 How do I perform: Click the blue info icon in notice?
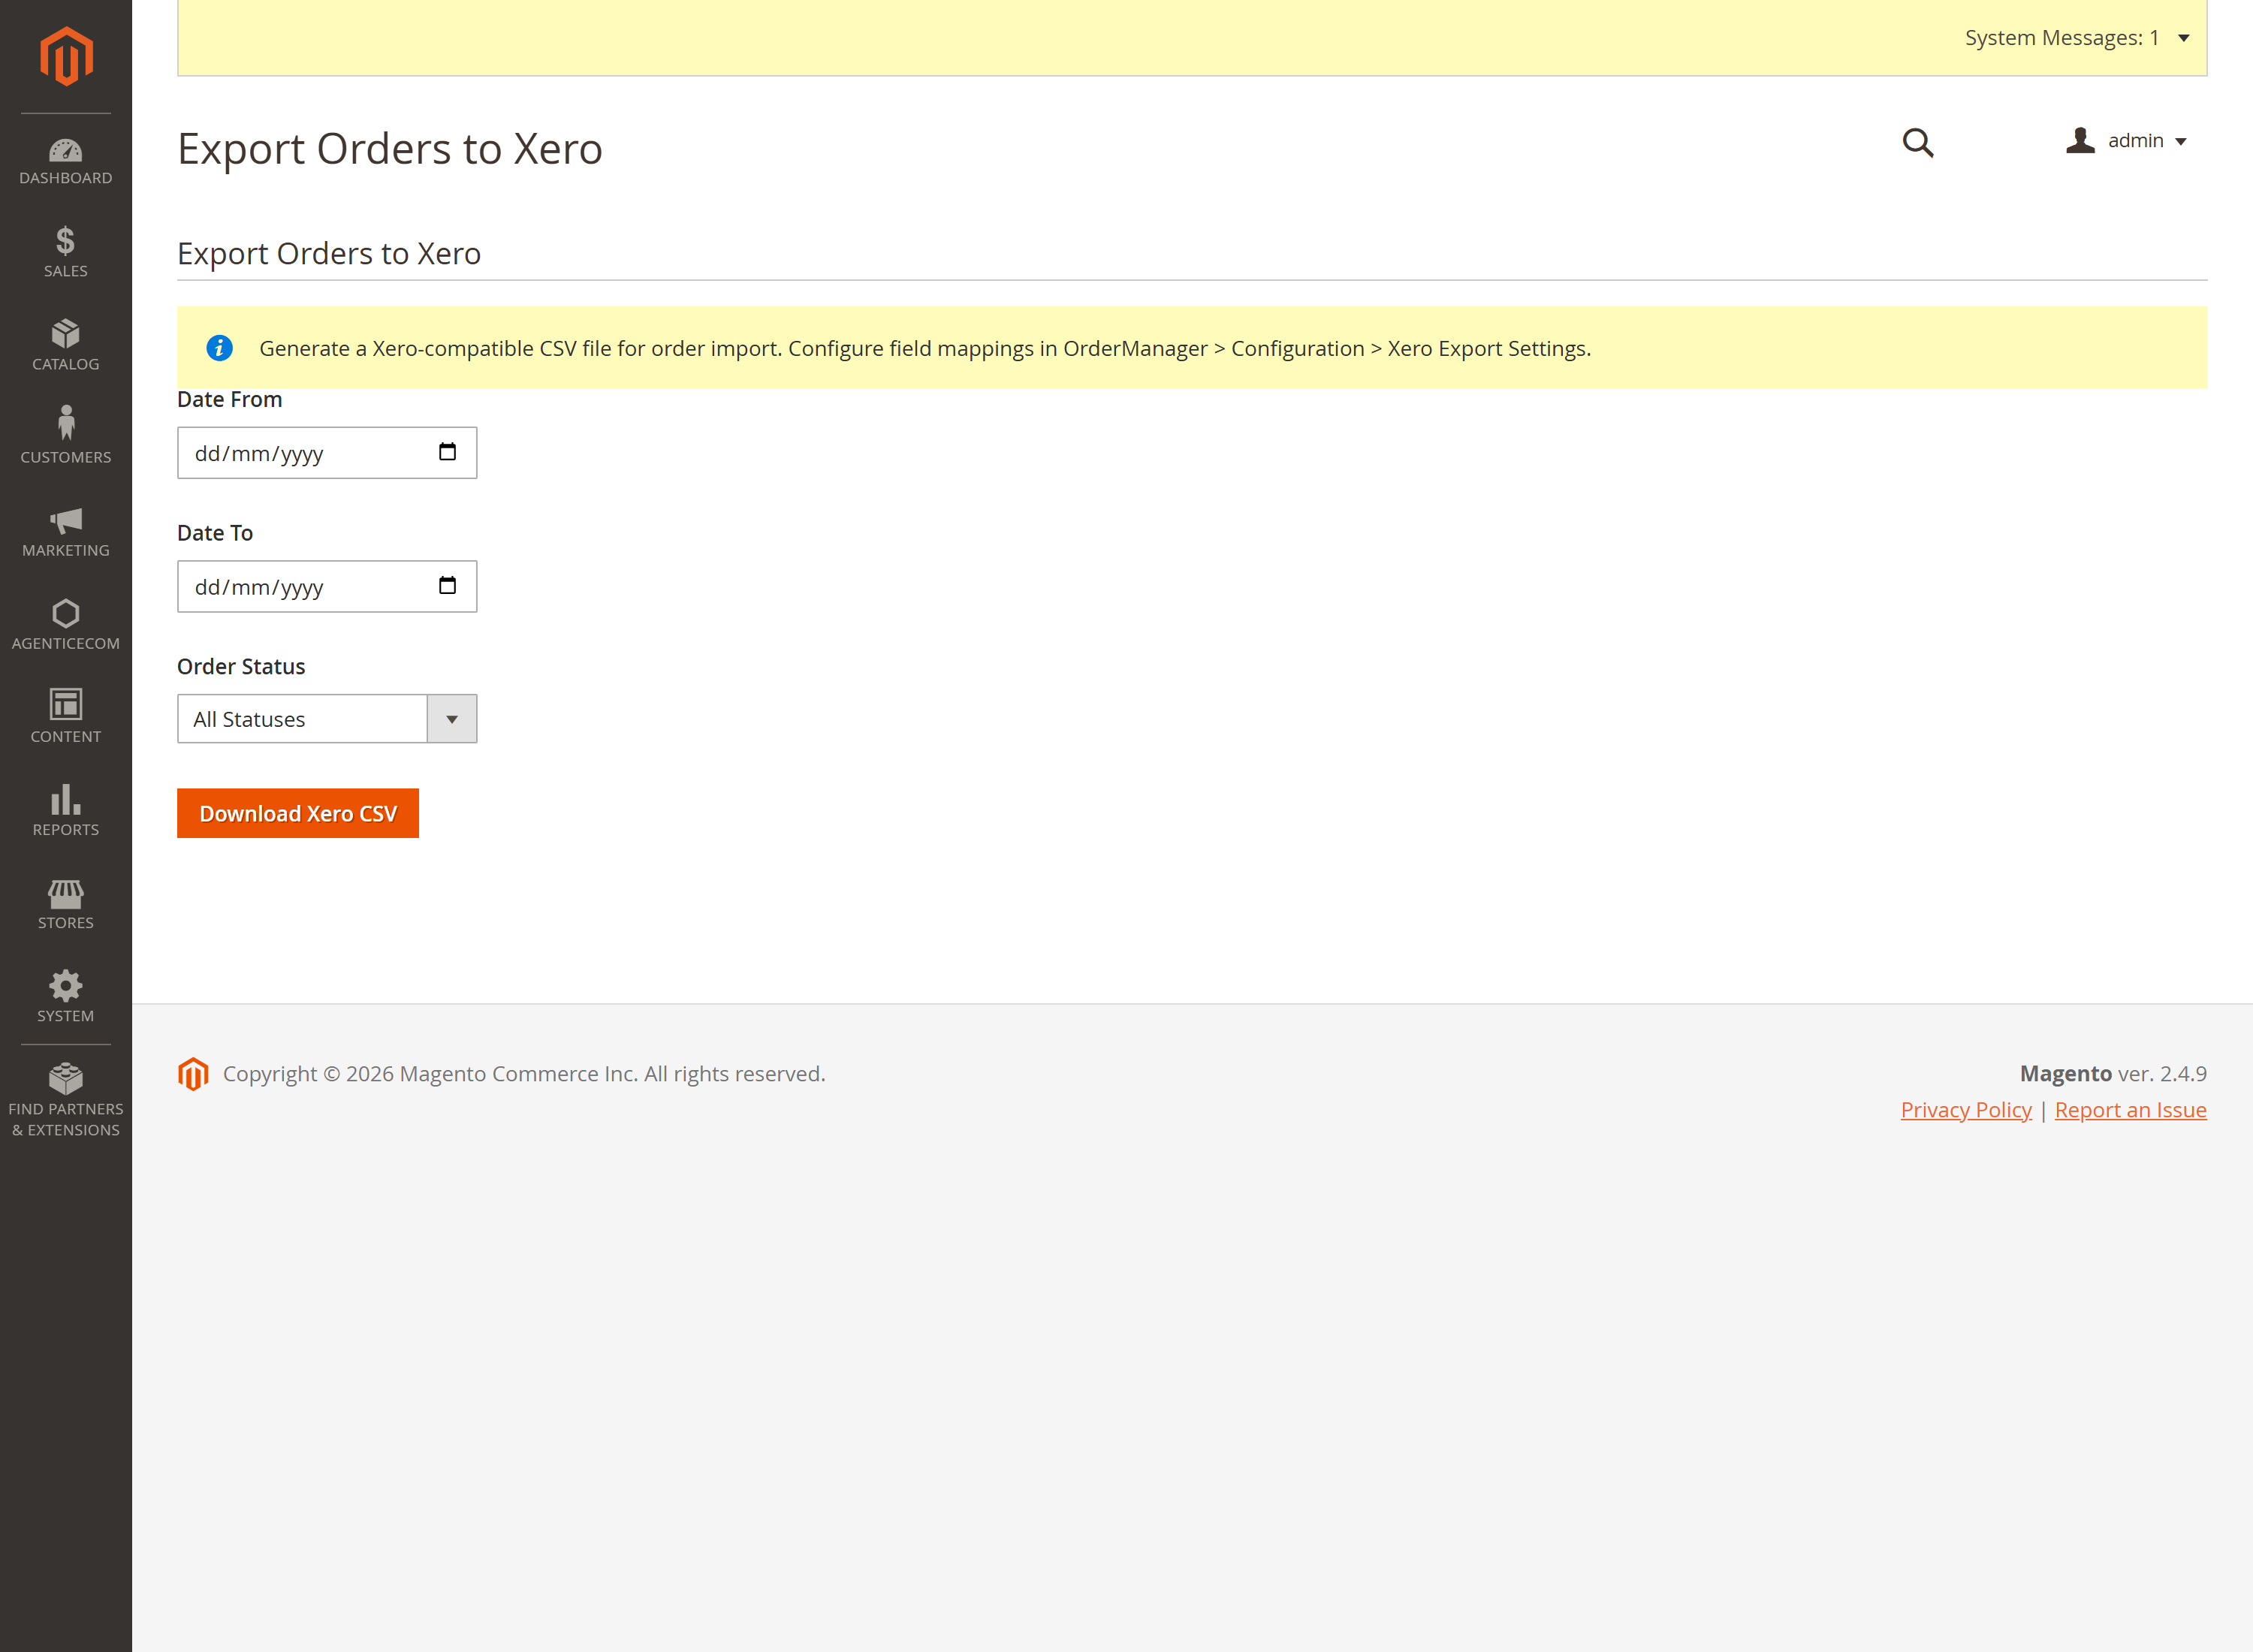(220, 348)
